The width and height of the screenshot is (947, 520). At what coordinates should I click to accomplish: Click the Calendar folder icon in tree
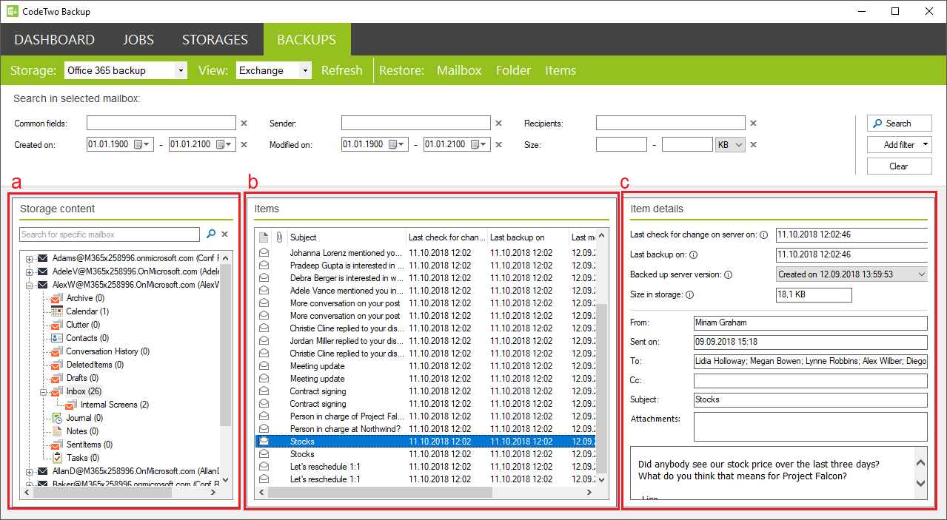[x=57, y=311]
